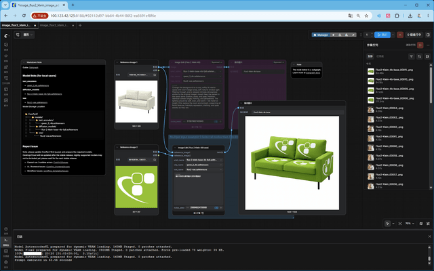Open a new browser tab
This screenshot has height=271, width=434.
(x=73, y=5)
